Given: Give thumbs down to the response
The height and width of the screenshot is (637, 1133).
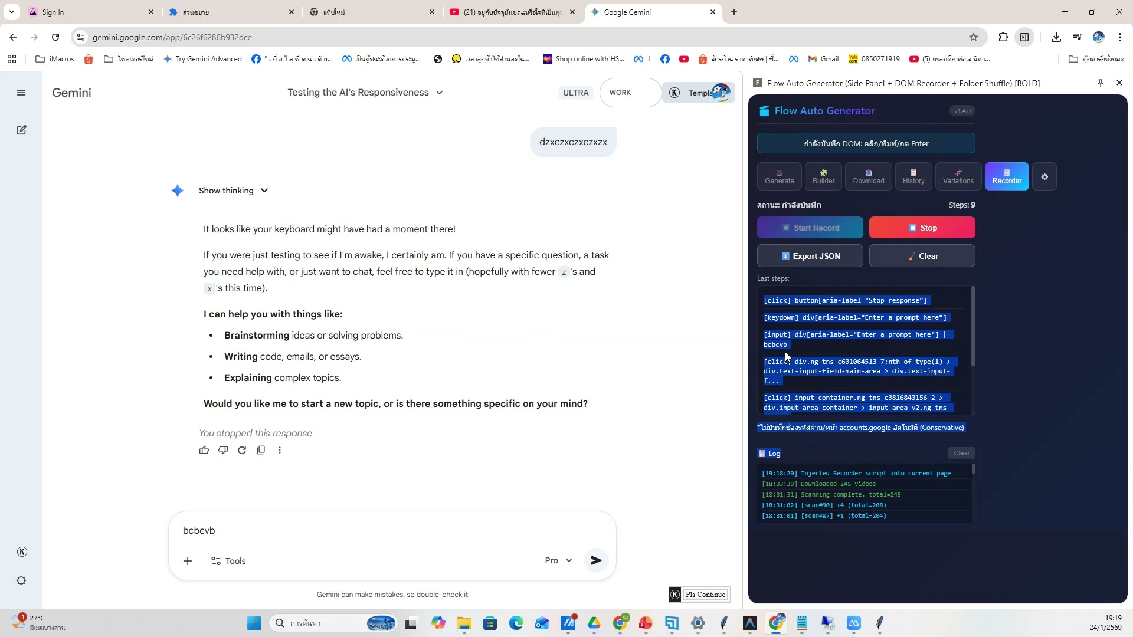Looking at the screenshot, I should (223, 450).
